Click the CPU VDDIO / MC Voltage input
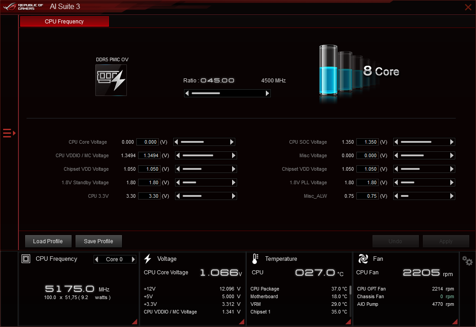 (149, 155)
